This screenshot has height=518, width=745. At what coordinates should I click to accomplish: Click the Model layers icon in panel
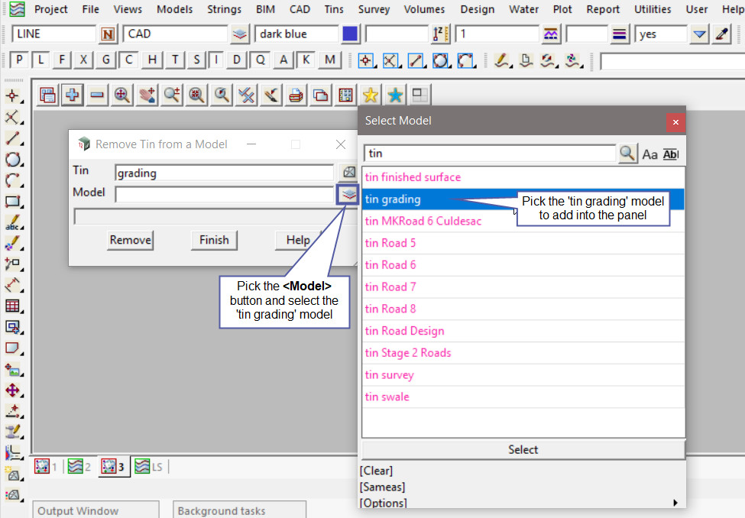tap(348, 194)
